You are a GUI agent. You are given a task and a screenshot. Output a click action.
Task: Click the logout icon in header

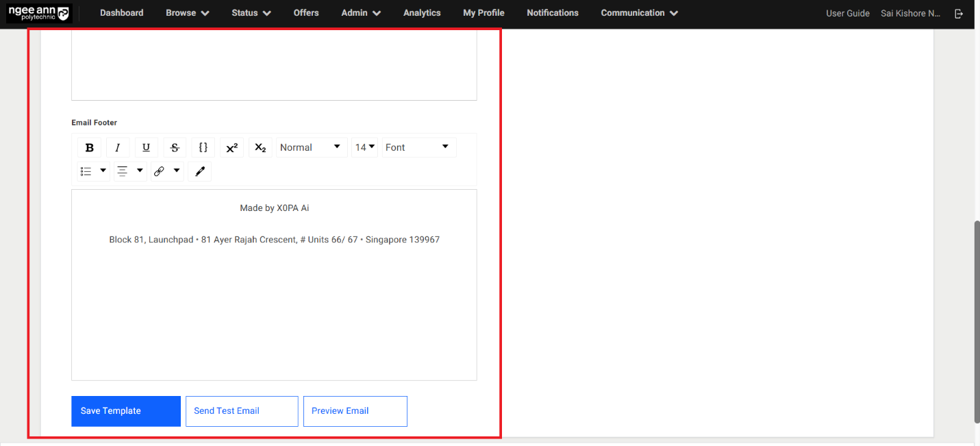(x=959, y=14)
